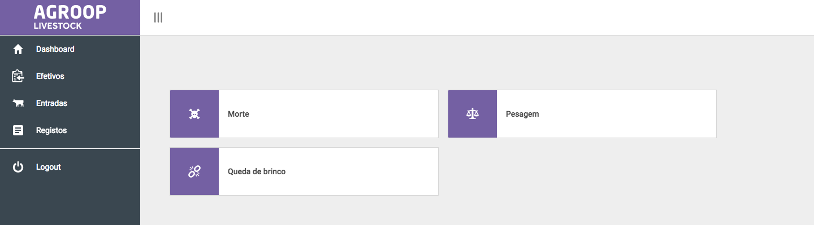The width and height of the screenshot is (814, 225).
Task: Click the Logout power icon
Action: click(x=18, y=167)
